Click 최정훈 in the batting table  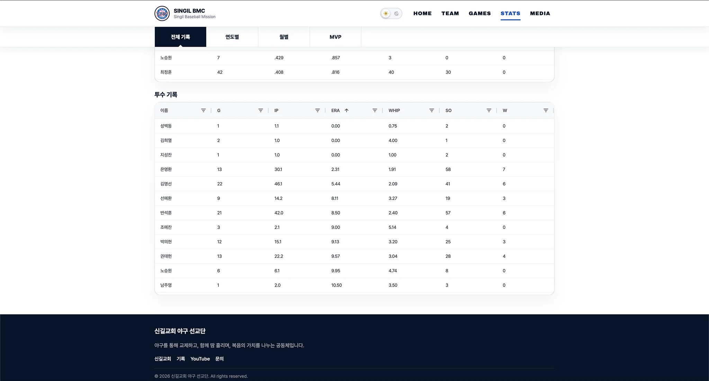click(x=166, y=72)
